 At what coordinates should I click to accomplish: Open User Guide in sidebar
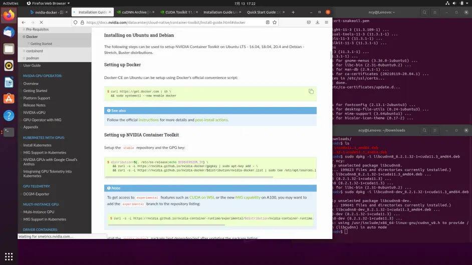click(x=32, y=65)
